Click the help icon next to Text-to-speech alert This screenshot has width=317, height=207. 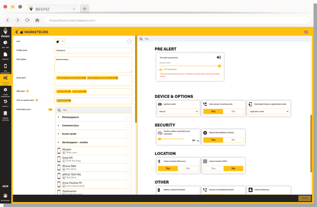tap(37, 100)
